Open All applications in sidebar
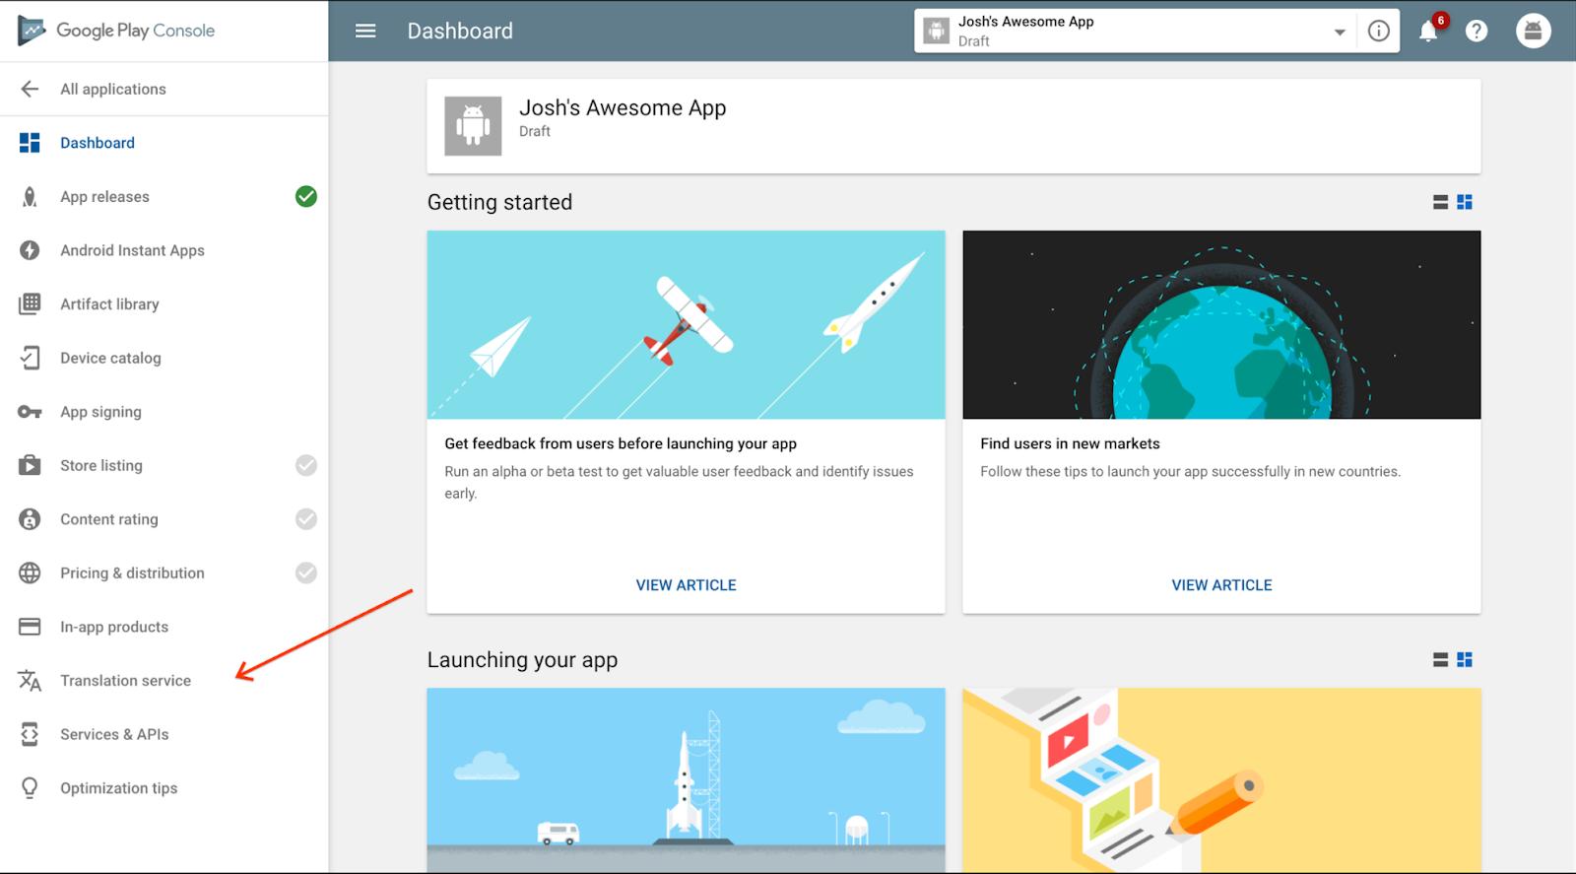This screenshot has width=1576, height=874. tap(164, 89)
